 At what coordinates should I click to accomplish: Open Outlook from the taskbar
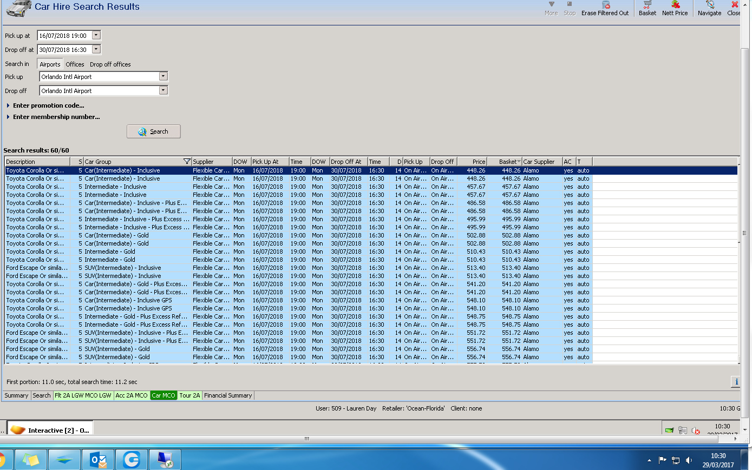click(97, 460)
